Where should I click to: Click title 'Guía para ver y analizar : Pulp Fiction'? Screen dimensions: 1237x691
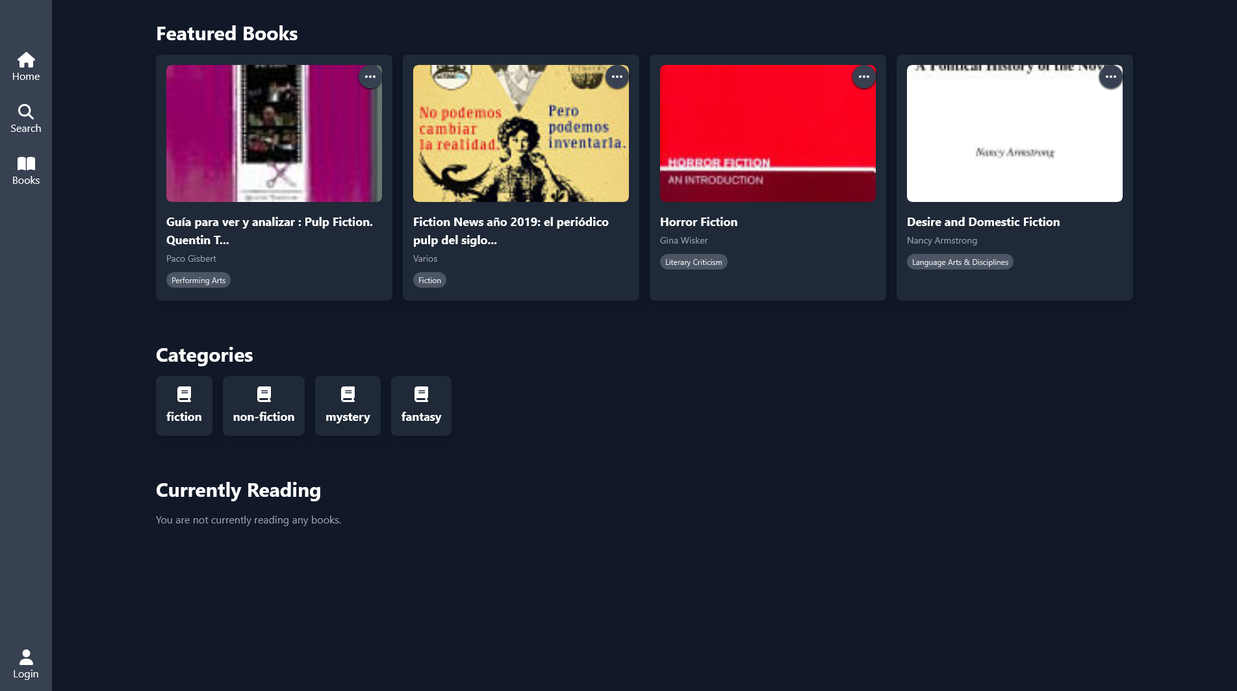pos(270,231)
